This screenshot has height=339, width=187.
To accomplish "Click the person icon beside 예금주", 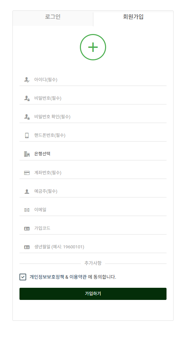I will point(27,191).
